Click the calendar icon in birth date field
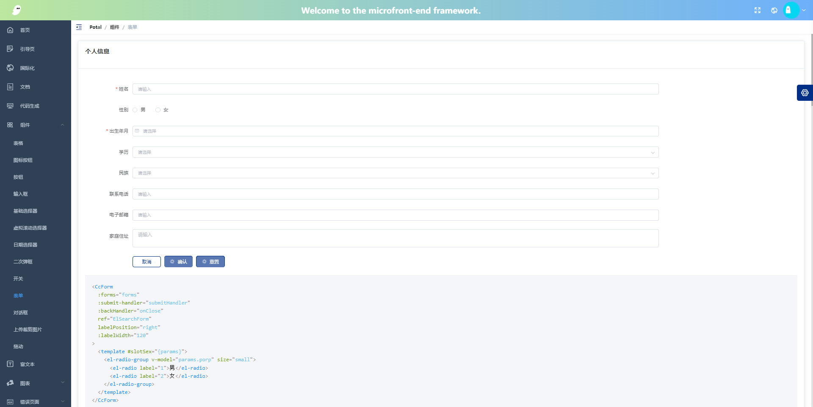Image resolution: width=813 pixels, height=407 pixels. (137, 131)
